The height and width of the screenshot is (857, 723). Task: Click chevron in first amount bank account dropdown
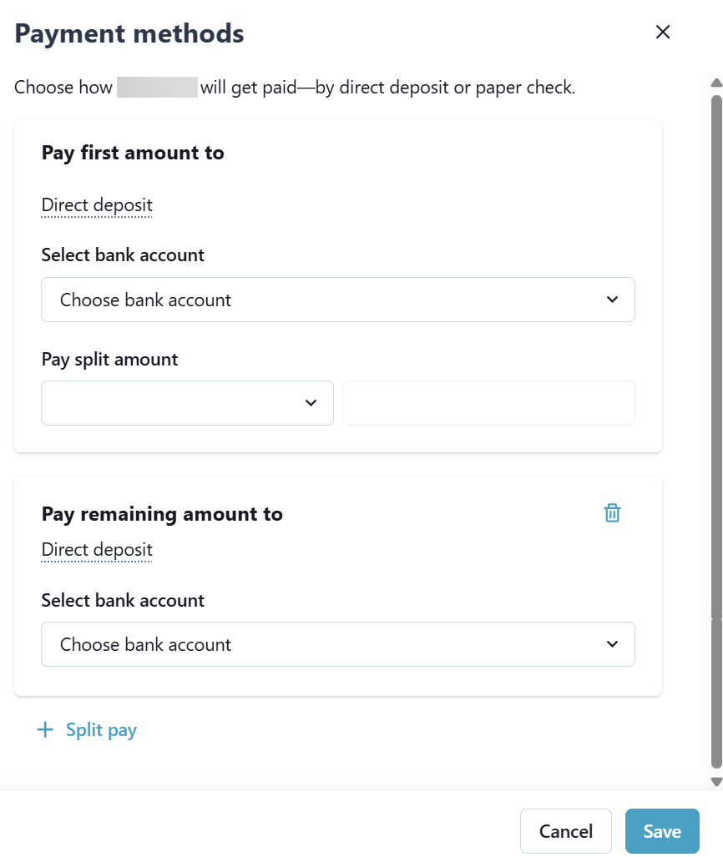pos(612,300)
